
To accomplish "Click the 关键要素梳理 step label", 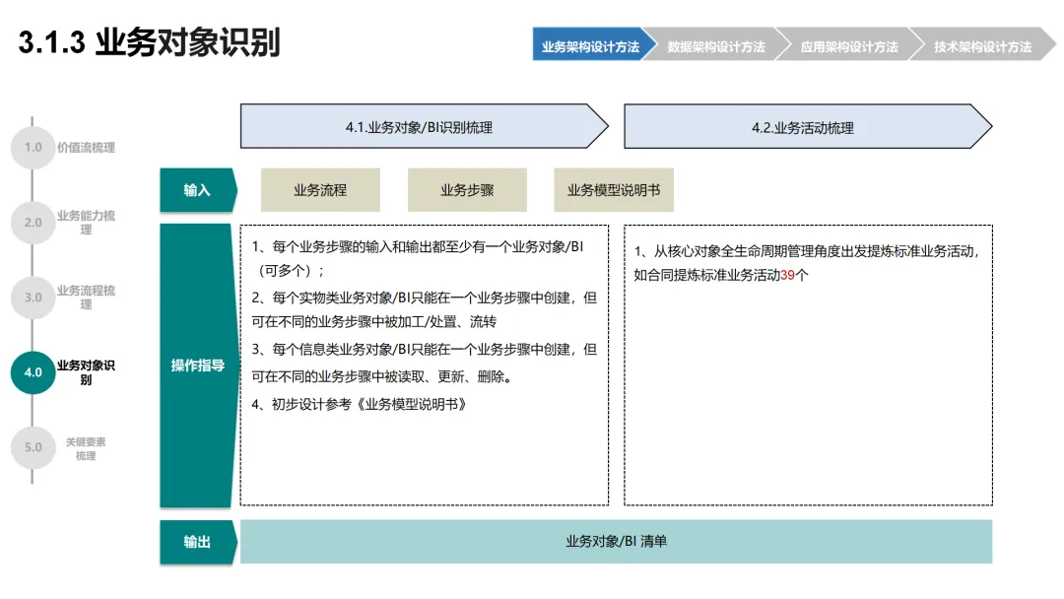I will coord(86,448).
